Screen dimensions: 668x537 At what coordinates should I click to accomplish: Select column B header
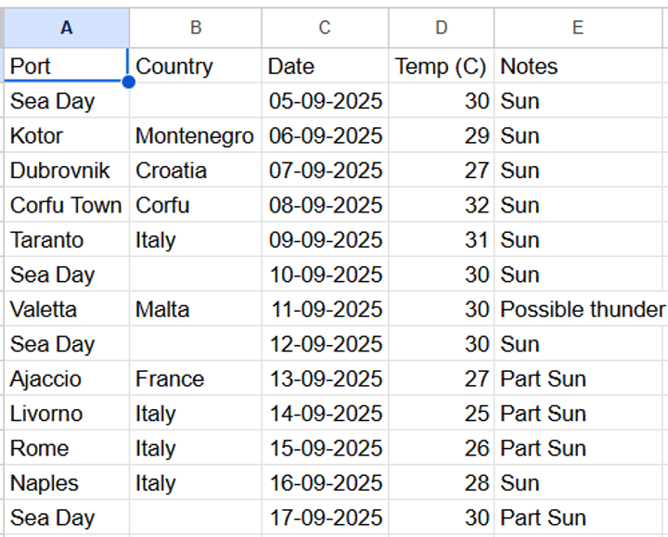point(196,28)
